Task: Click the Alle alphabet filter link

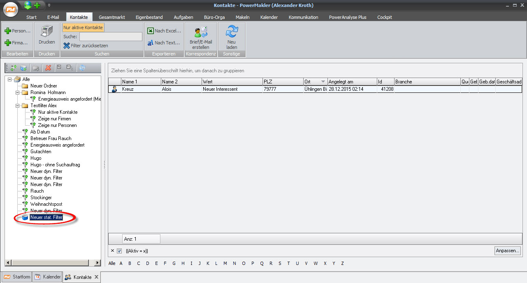Action: click(112, 263)
